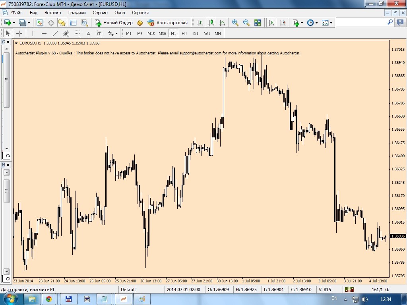Draw a Horizontal Line tool
The width and height of the screenshot is (407, 305).
coord(44,33)
